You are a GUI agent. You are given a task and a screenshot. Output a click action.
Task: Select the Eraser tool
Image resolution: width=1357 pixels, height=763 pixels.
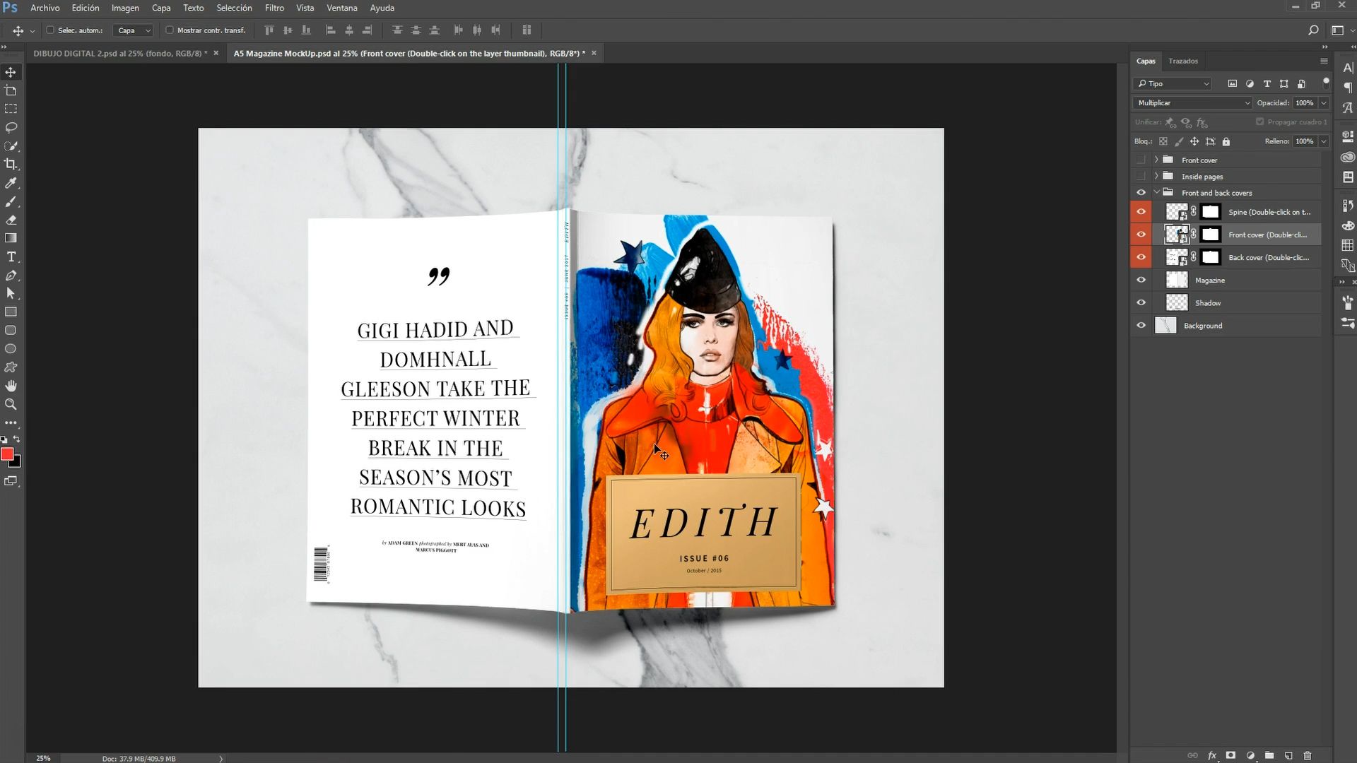point(11,220)
